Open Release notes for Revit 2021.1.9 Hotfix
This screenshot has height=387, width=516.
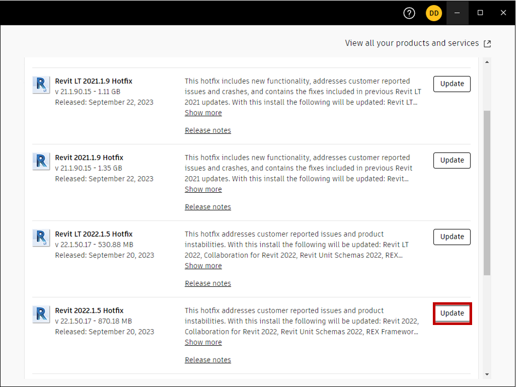point(208,207)
